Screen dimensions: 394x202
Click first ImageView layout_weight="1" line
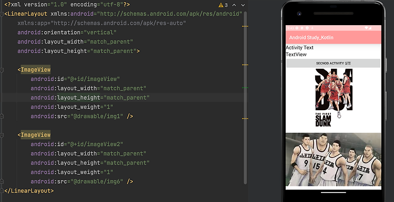[x=72, y=107]
